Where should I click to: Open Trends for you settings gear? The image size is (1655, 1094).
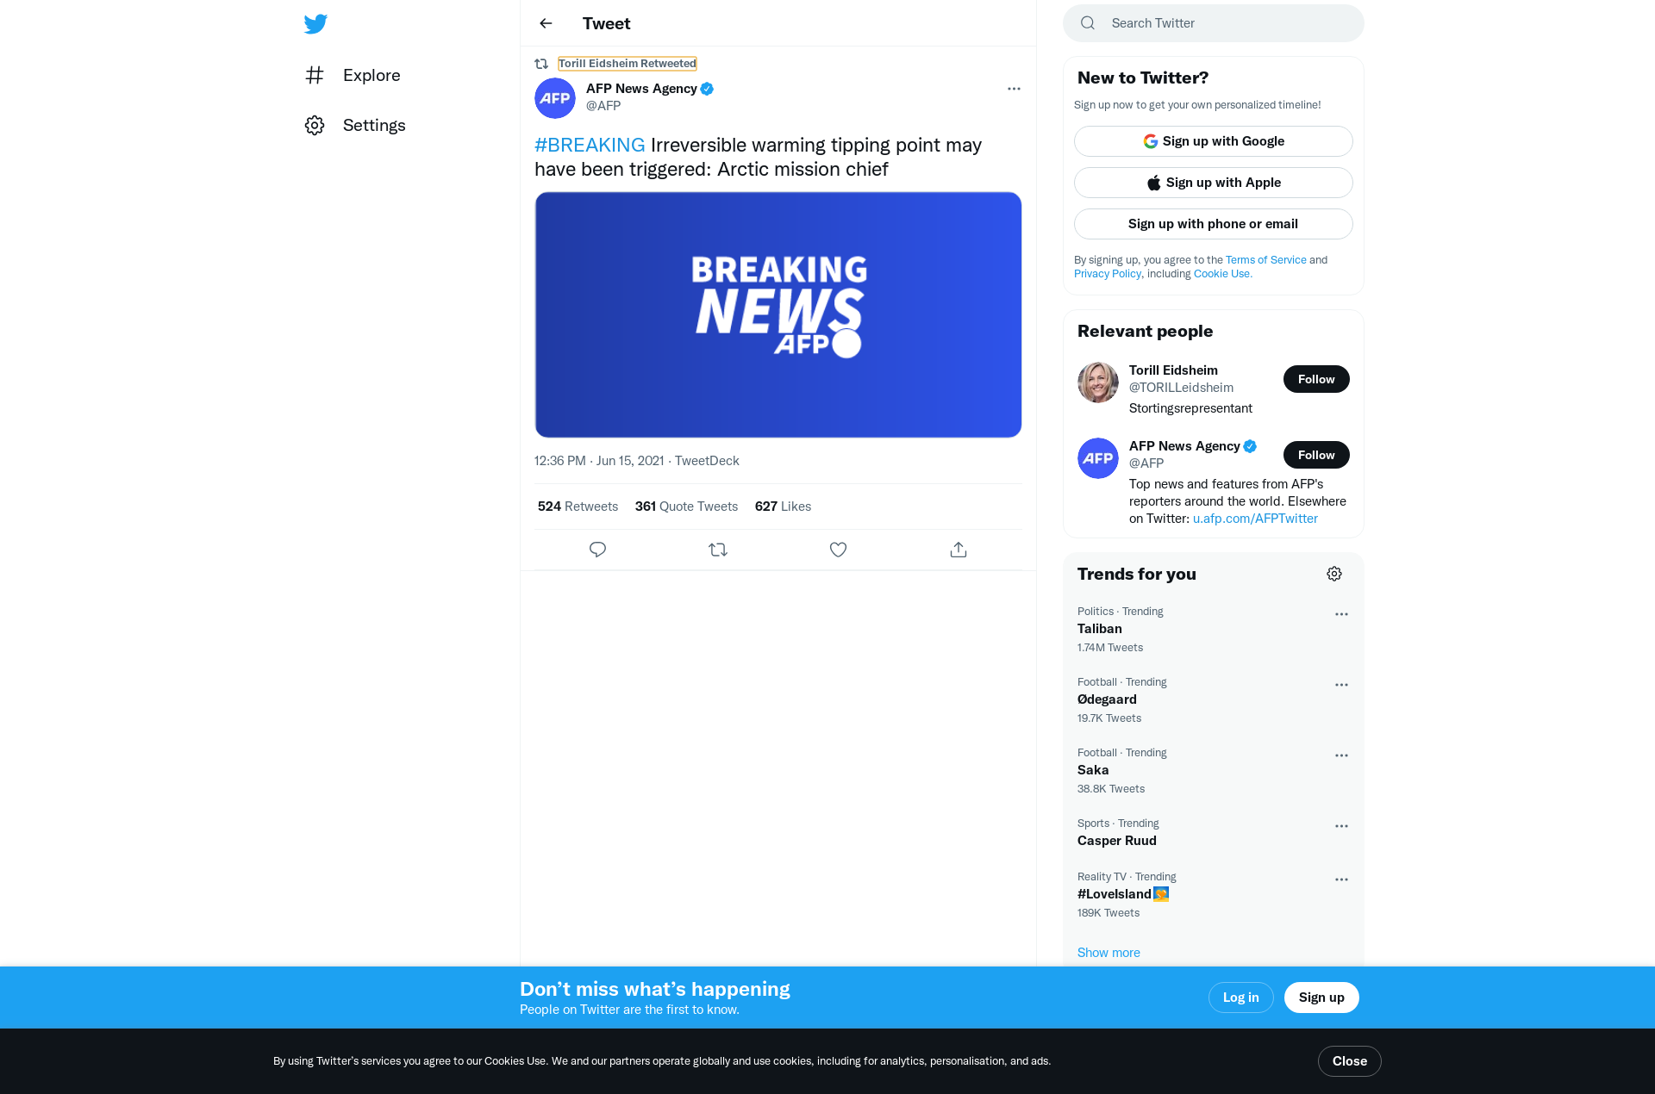pyautogui.click(x=1334, y=574)
